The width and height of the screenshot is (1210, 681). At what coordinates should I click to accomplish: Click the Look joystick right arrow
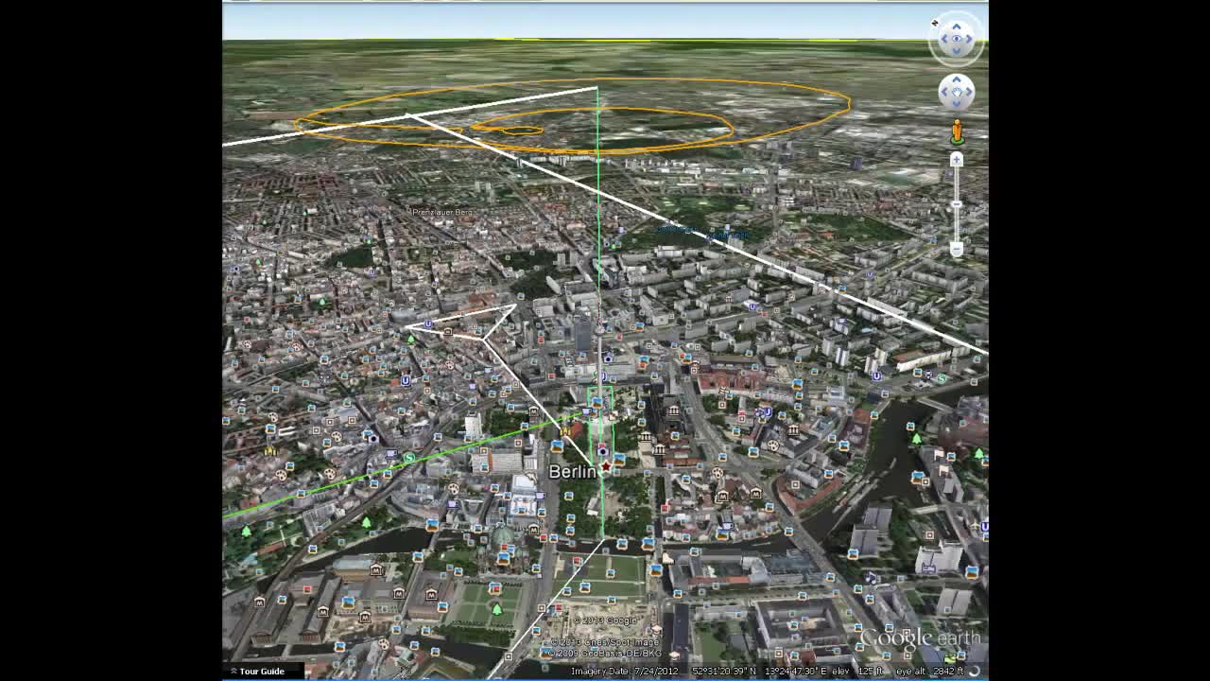pos(969,39)
